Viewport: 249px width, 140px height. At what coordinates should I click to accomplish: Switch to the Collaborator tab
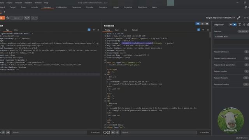click(x=61, y=7)
